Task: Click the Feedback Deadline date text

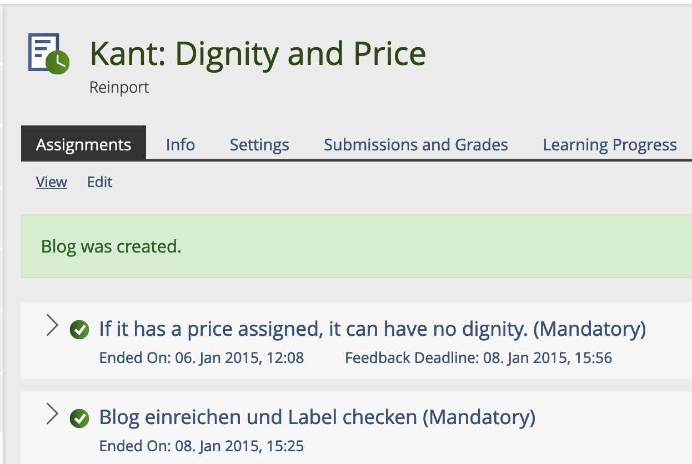Action: point(478,358)
